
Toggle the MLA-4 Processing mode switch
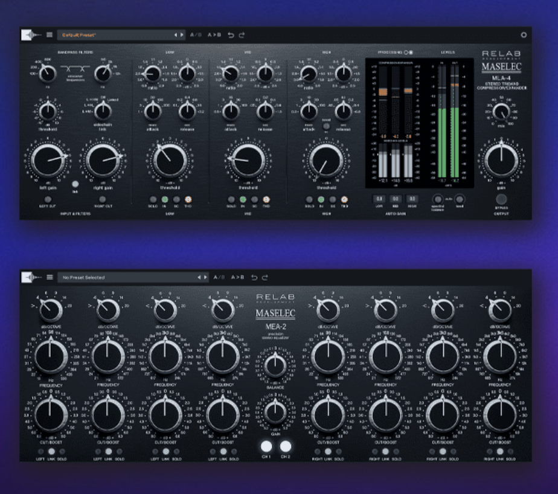click(x=408, y=53)
